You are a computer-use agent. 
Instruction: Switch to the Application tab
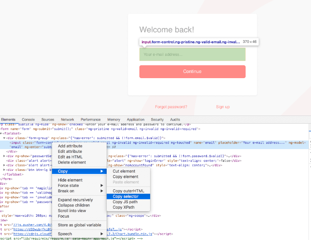coord(135,120)
